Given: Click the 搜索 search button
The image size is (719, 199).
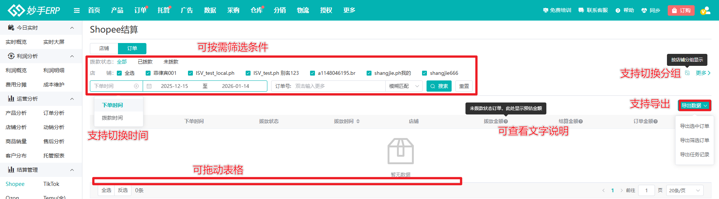Looking at the screenshot, I should click(x=439, y=86).
